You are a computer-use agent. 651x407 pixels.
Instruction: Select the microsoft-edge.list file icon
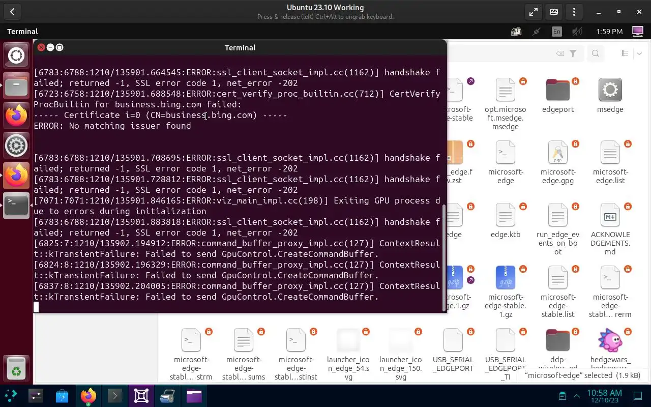[x=610, y=153]
